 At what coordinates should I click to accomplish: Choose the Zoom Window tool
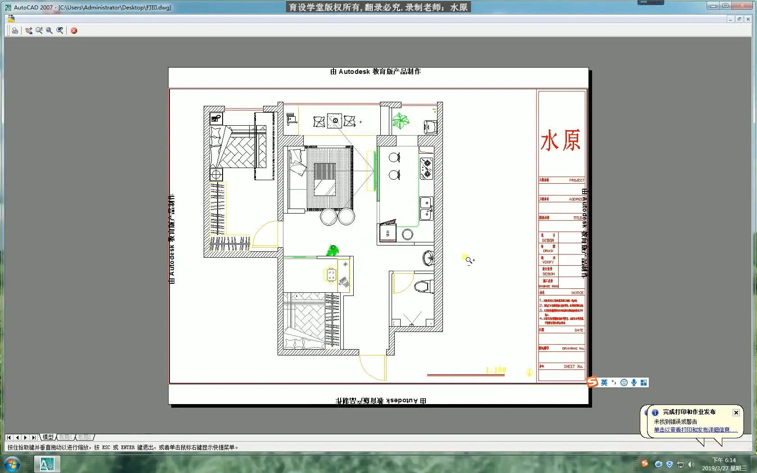click(49, 31)
